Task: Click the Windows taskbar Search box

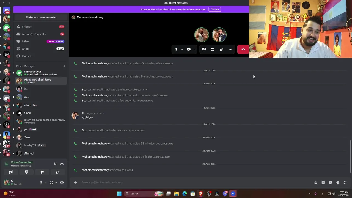Action: [x=144, y=194]
